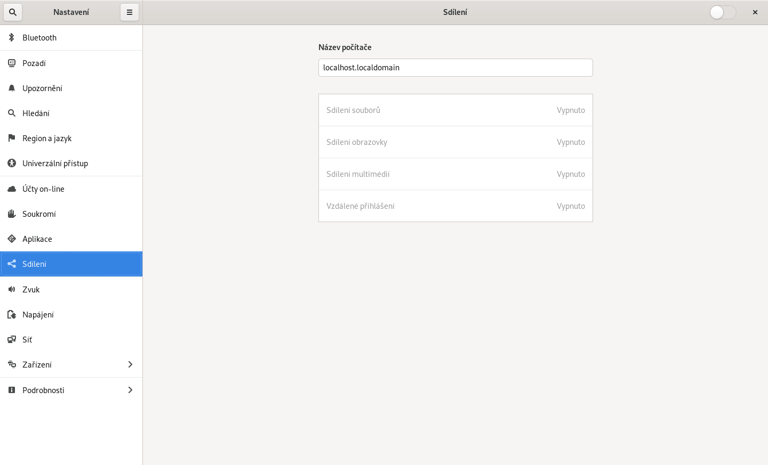The image size is (768, 465).
Task: Click the flag icon for Region a jazyk
Action: [x=12, y=138]
